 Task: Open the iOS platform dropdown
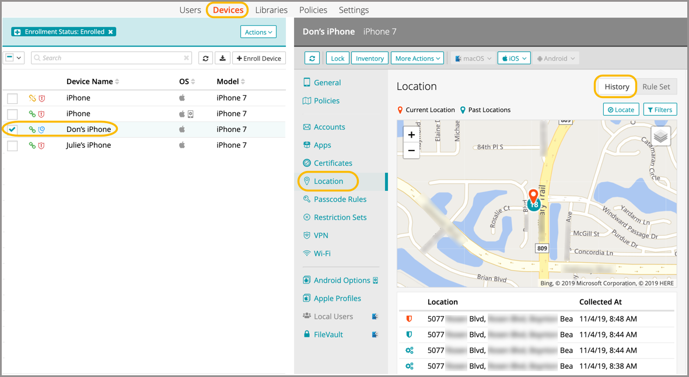pyautogui.click(x=513, y=58)
